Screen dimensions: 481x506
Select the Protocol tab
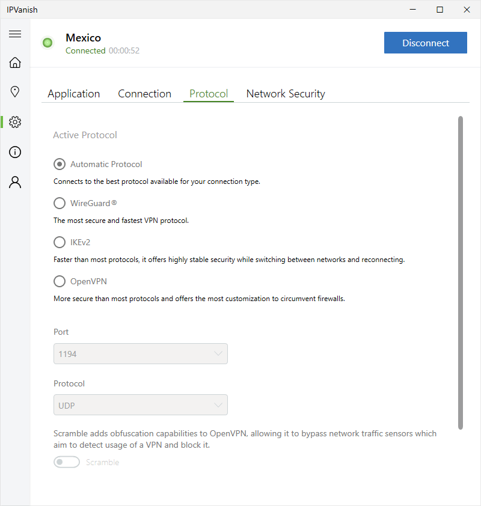click(x=209, y=94)
